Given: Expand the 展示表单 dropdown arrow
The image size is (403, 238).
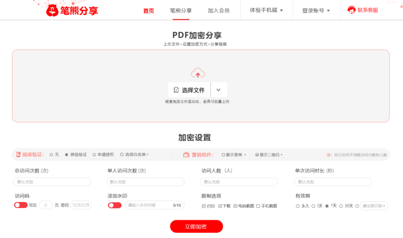Looking at the screenshot, I should (x=245, y=155).
